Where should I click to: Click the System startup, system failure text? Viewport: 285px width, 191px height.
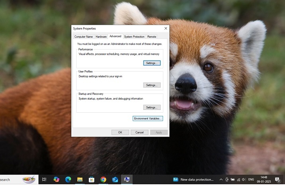(x=111, y=99)
